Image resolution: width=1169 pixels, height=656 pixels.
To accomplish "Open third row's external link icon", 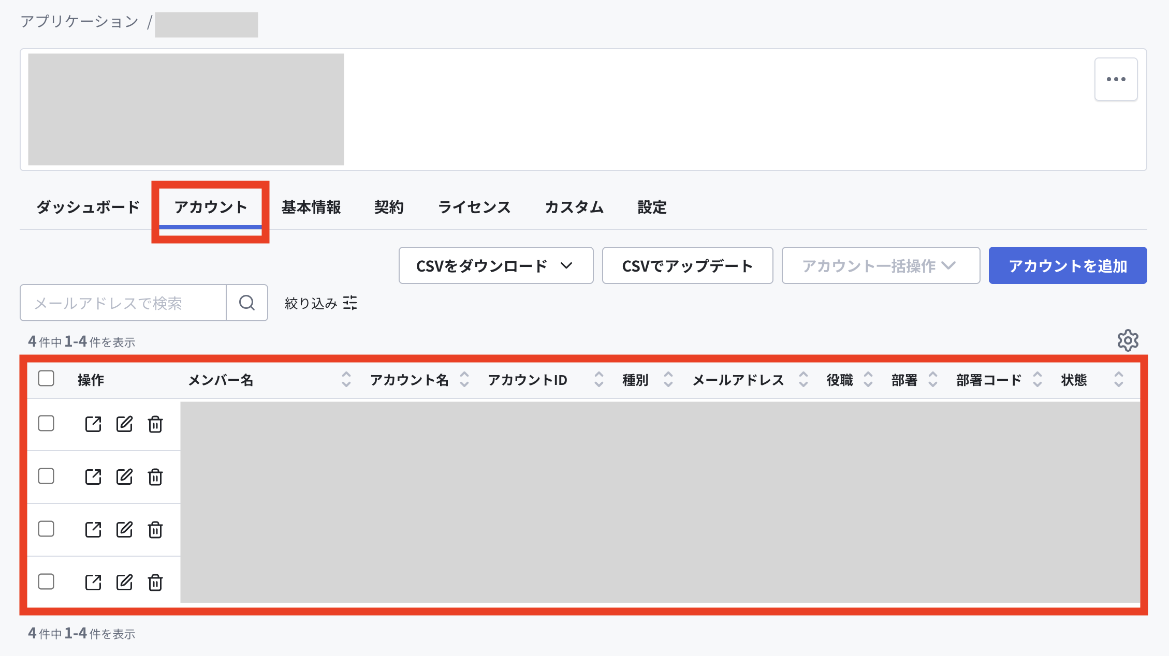I will click(93, 530).
